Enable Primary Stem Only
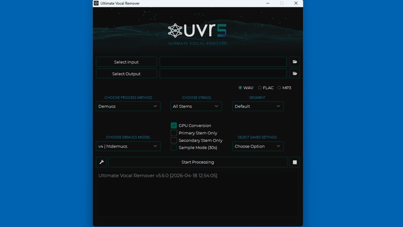The height and width of the screenshot is (227, 403). coord(173,133)
